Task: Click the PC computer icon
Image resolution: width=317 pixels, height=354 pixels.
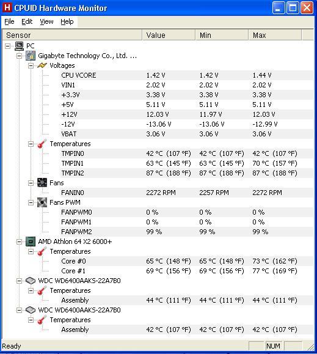Action: 19,46
